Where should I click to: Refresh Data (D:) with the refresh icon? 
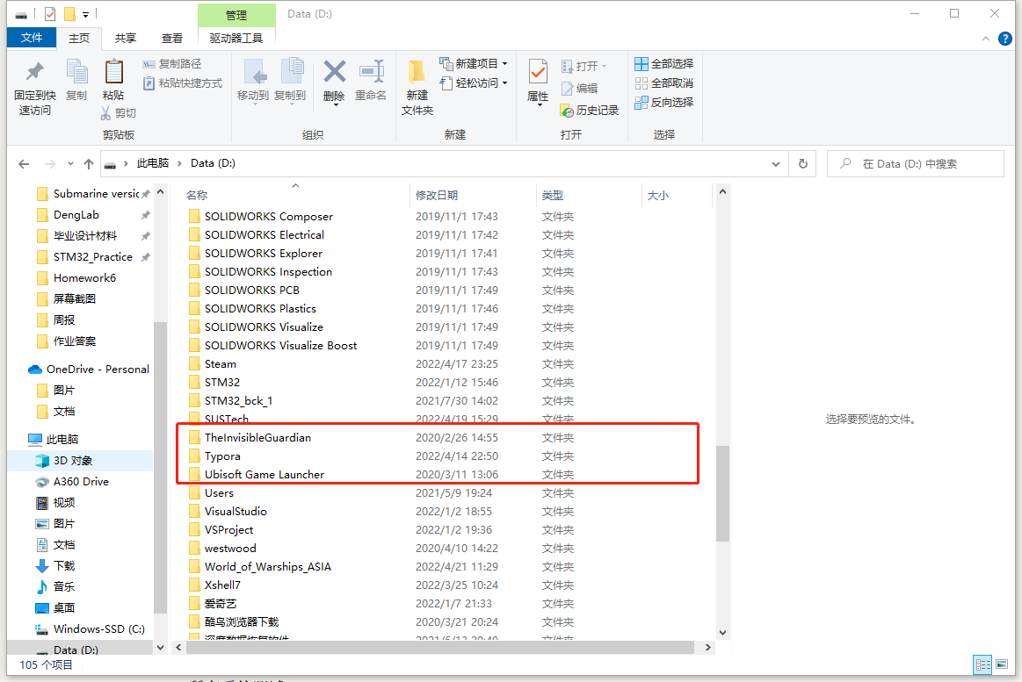801,163
